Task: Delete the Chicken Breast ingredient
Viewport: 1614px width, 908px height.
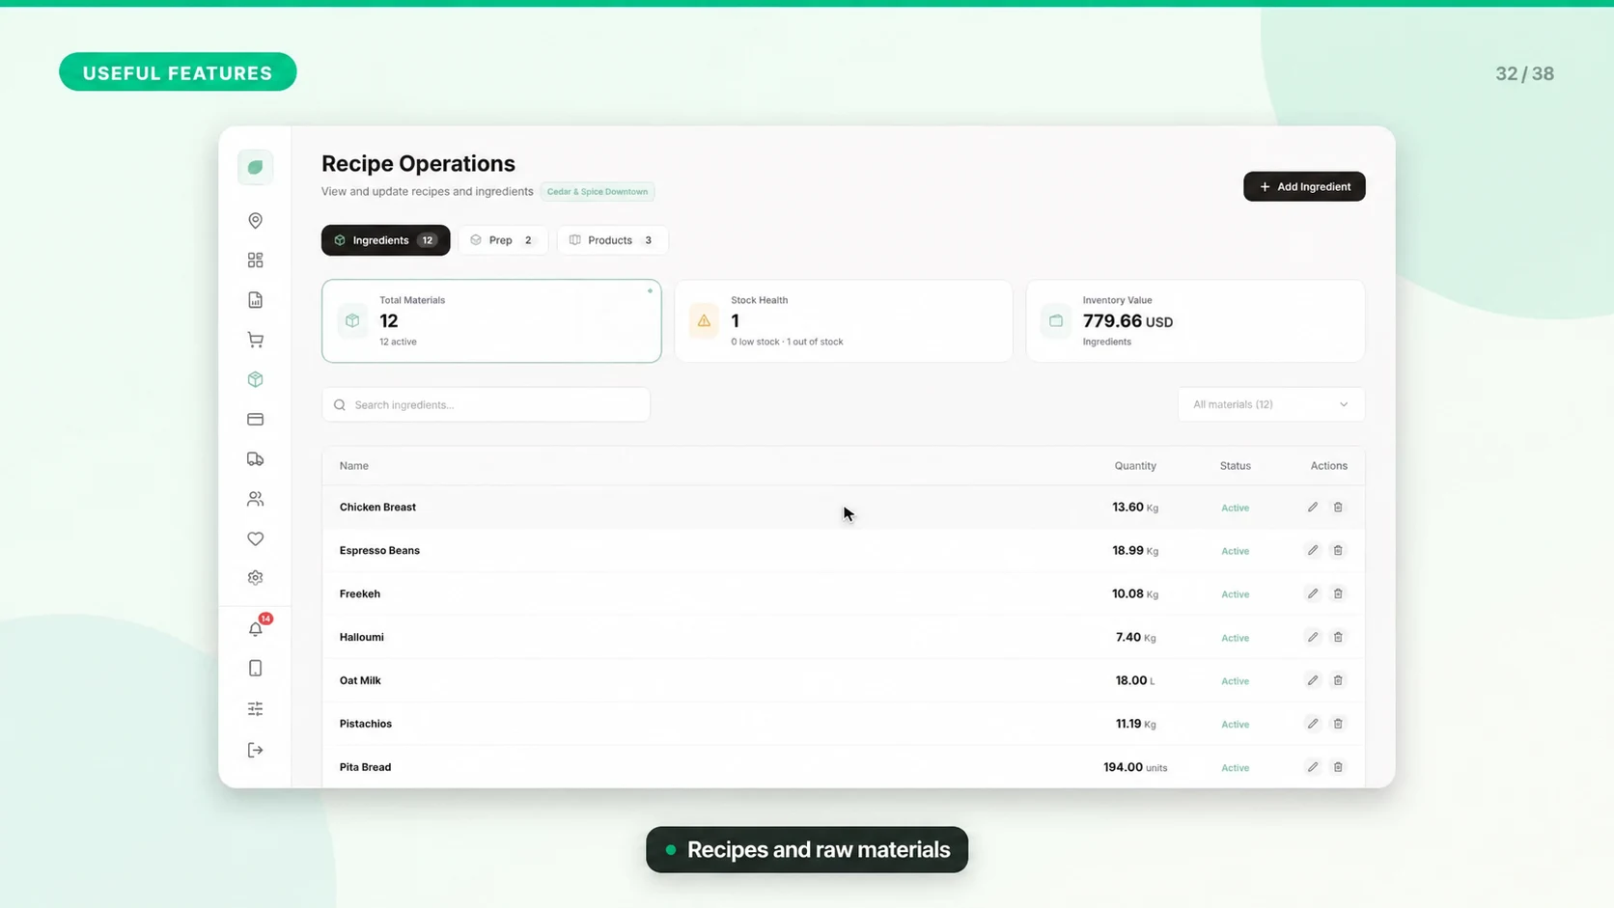Action: tap(1338, 507)
